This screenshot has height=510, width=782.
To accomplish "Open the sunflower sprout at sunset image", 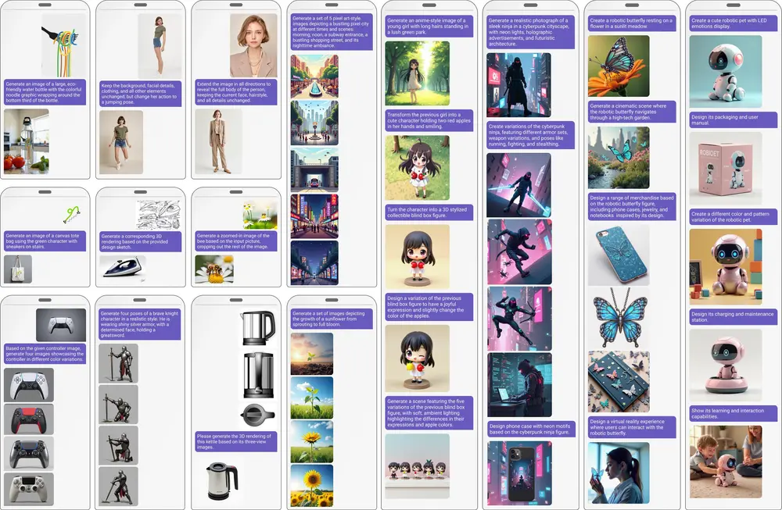I will [x=312, y=354].
